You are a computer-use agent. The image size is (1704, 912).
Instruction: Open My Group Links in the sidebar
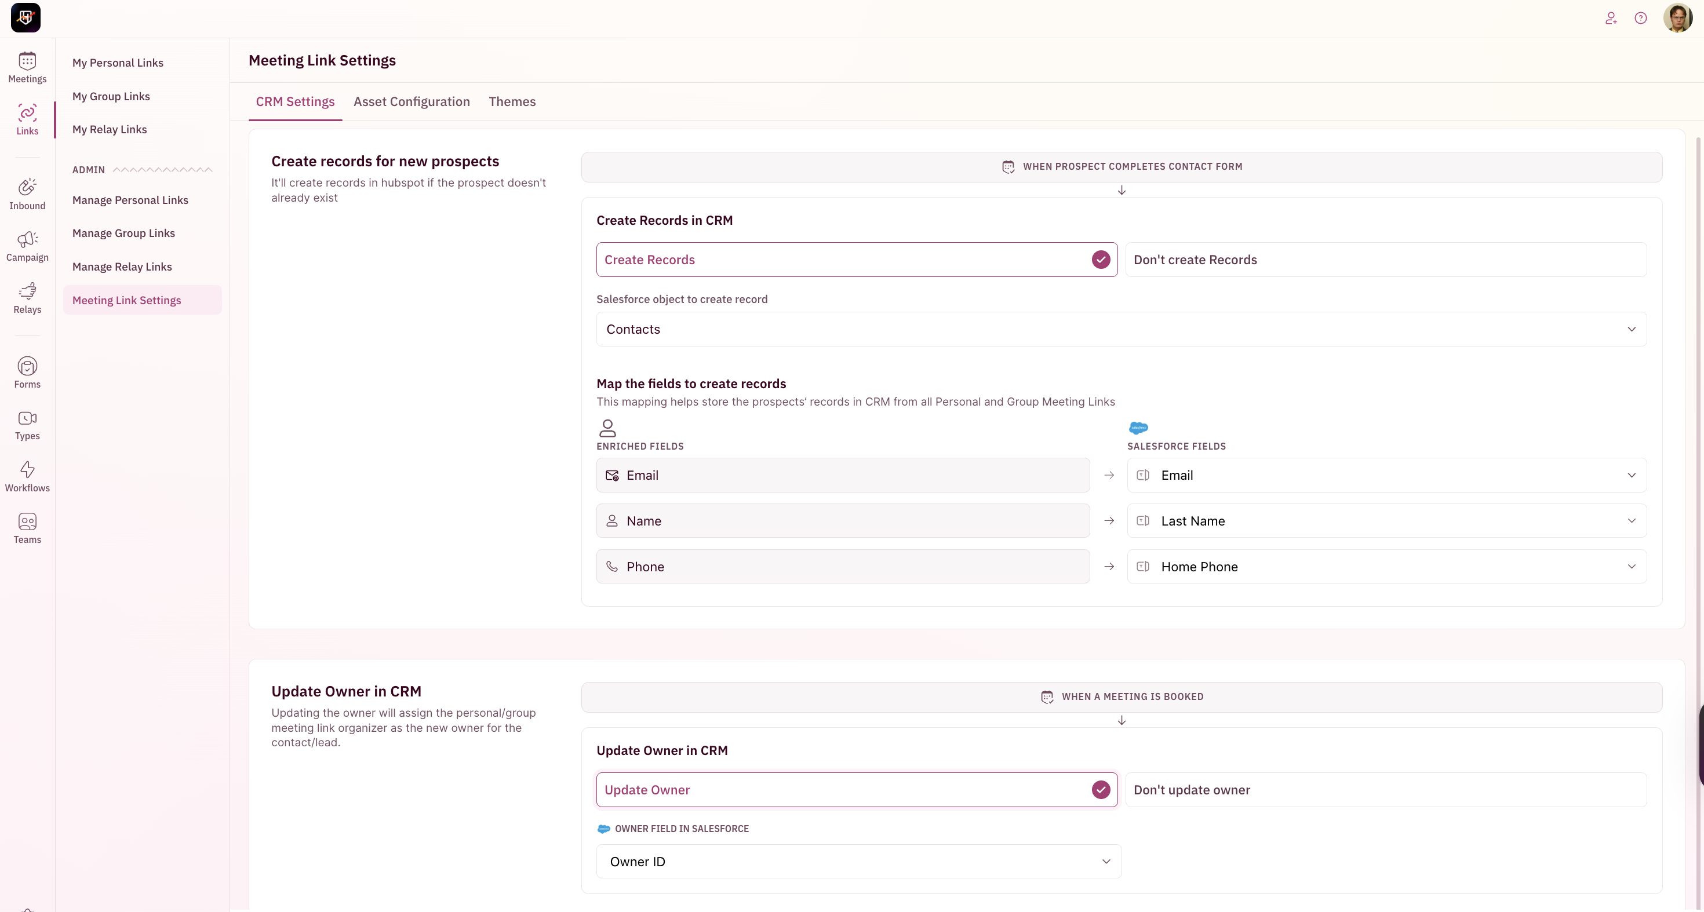tap(111, 96)
